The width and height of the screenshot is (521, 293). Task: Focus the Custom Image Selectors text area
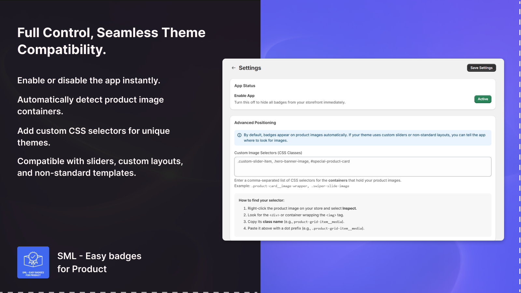[362, 167]
